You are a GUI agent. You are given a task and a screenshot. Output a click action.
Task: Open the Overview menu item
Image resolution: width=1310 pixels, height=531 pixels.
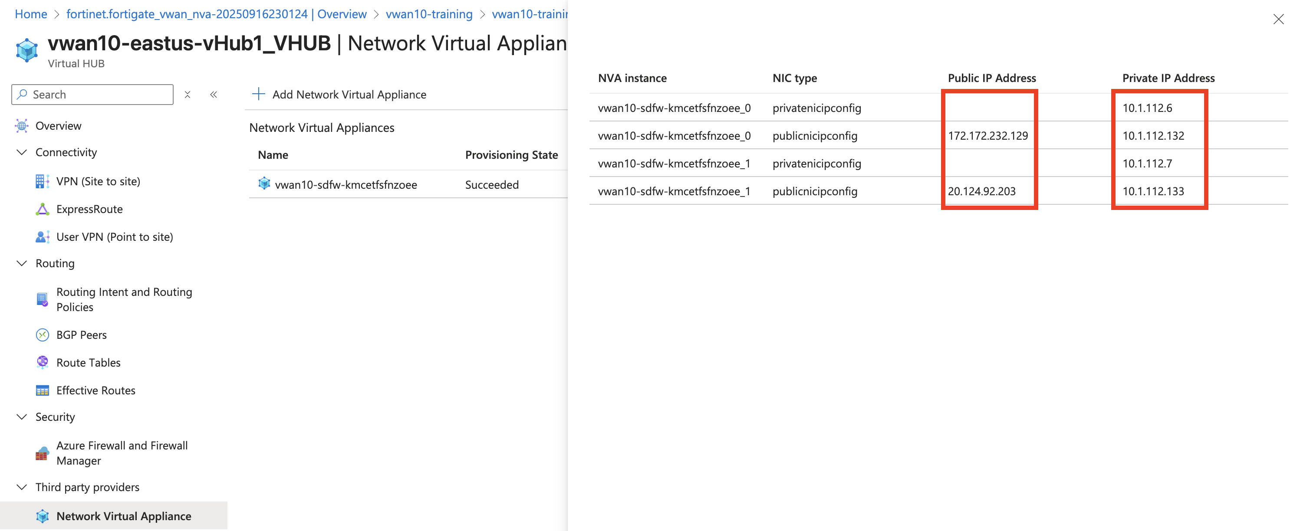(59, 126)
